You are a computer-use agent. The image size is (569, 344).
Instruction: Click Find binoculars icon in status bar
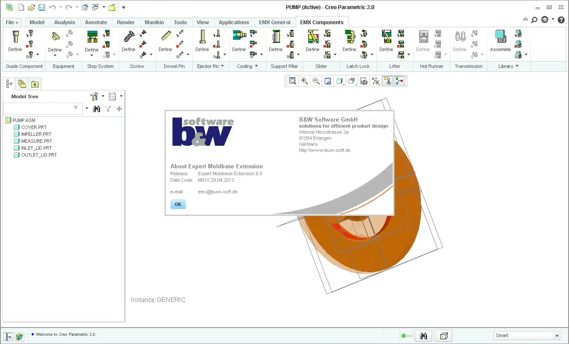[424, 336]
